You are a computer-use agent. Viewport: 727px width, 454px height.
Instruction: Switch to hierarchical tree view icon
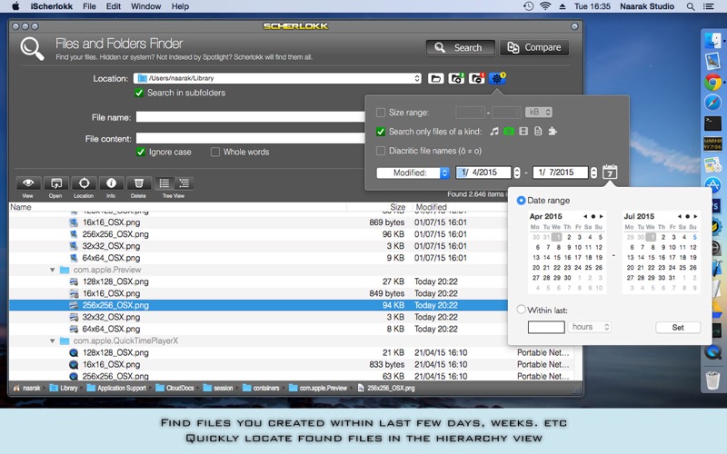[184, 183]
